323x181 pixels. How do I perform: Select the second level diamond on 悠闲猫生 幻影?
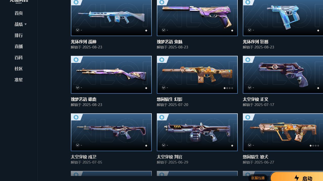(x=227, y=88)
